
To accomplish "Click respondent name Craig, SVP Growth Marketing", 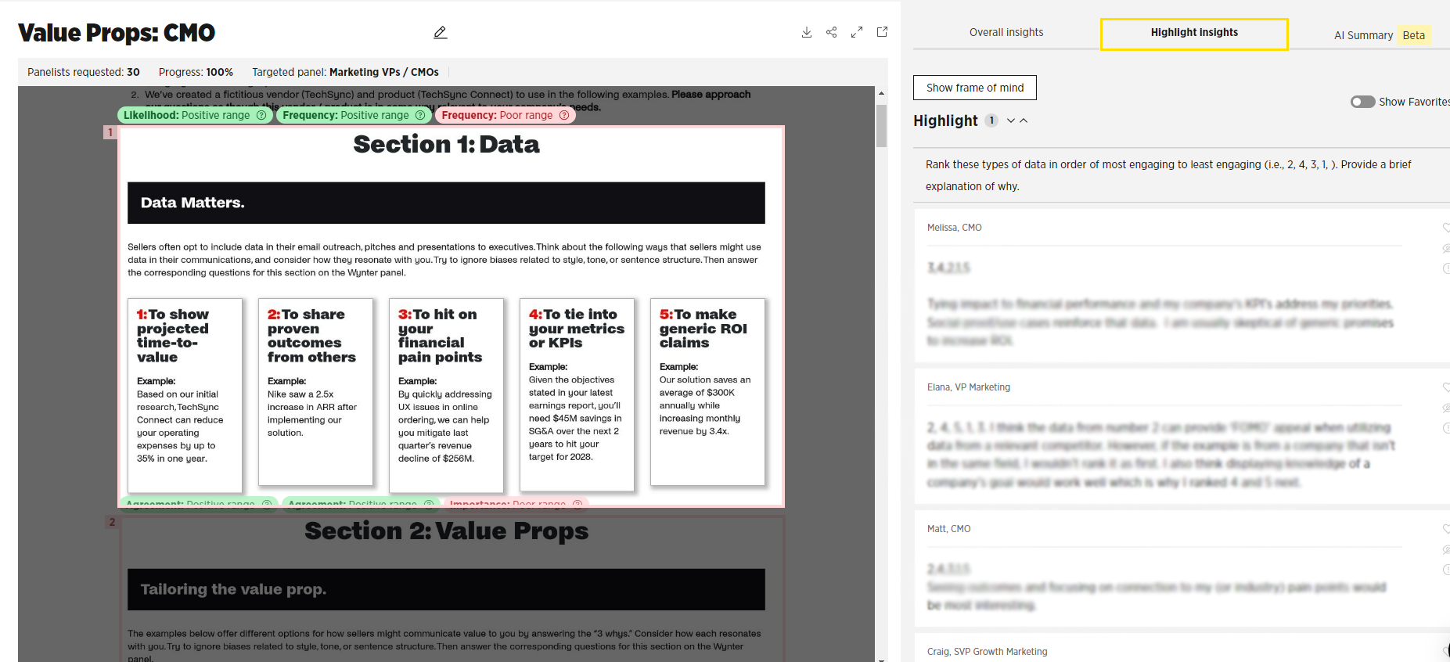I will click(x=987, y=652).
